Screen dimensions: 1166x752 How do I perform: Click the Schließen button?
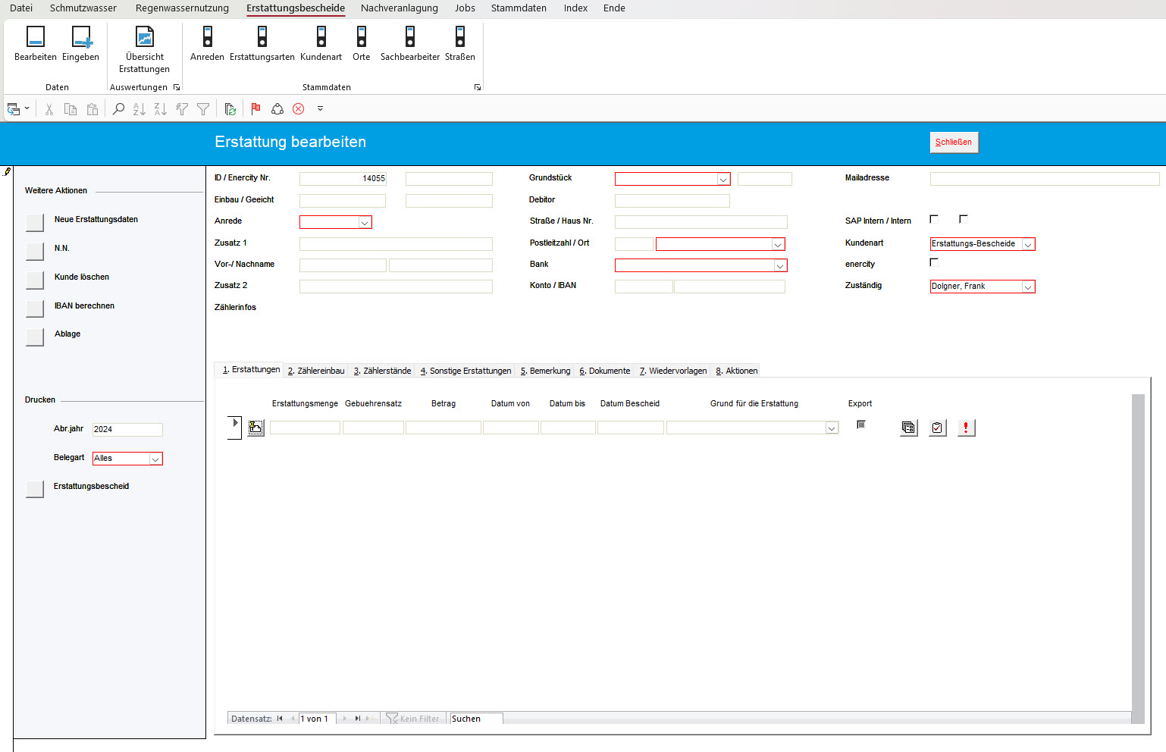(954, 143)
